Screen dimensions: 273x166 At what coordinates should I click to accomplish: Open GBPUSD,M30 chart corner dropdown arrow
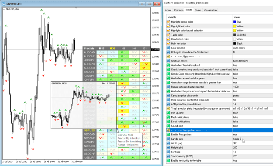[4, 9]
